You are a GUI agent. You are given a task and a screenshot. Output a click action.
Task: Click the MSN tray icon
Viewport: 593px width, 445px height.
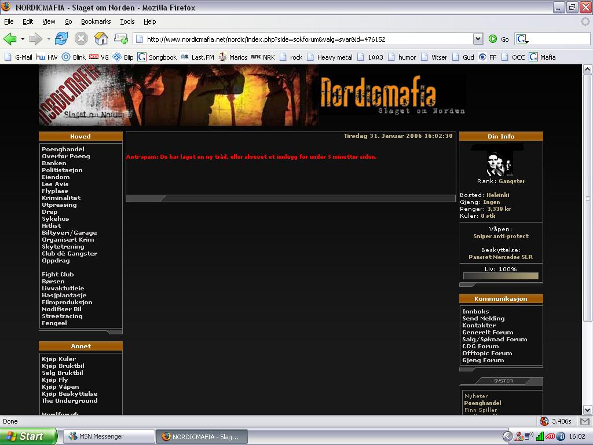(x=519, y=437)
